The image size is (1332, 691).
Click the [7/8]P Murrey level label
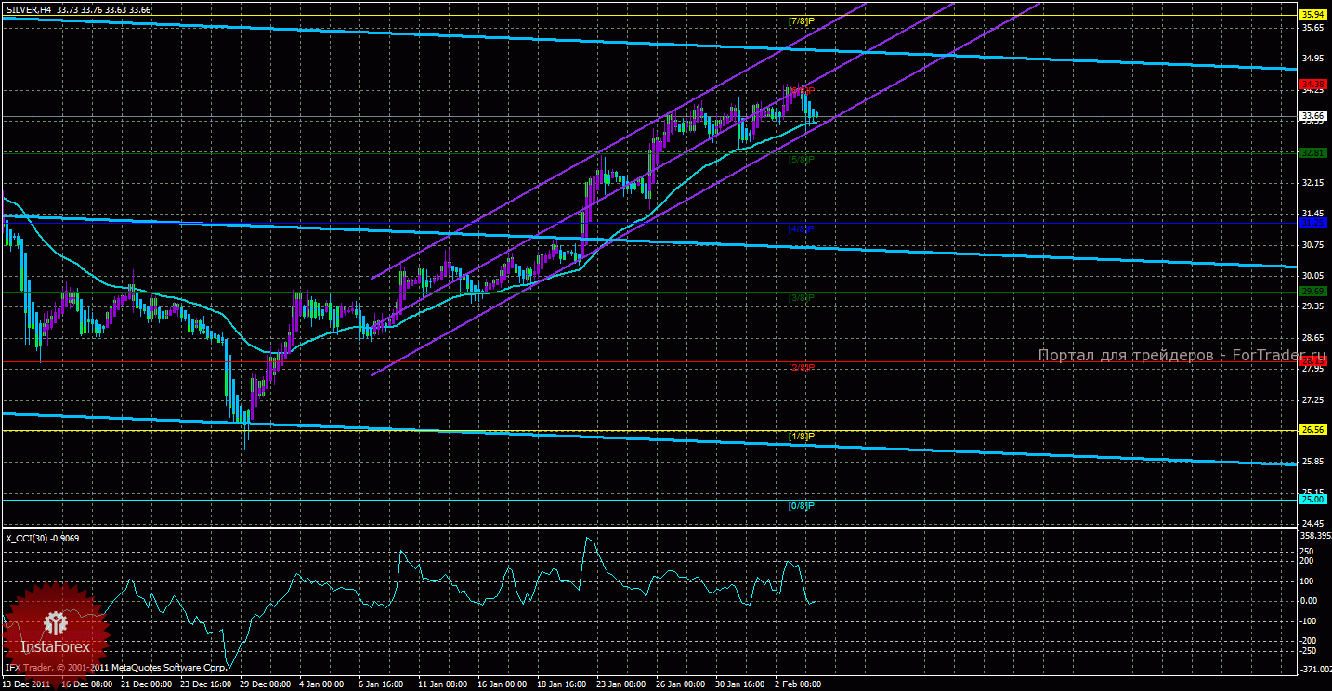tap(801, 20)
